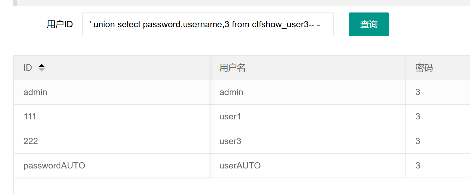This screenshot has height=194, width=470.
Task: Select the 密码 column header
Action: click(424, 68)
